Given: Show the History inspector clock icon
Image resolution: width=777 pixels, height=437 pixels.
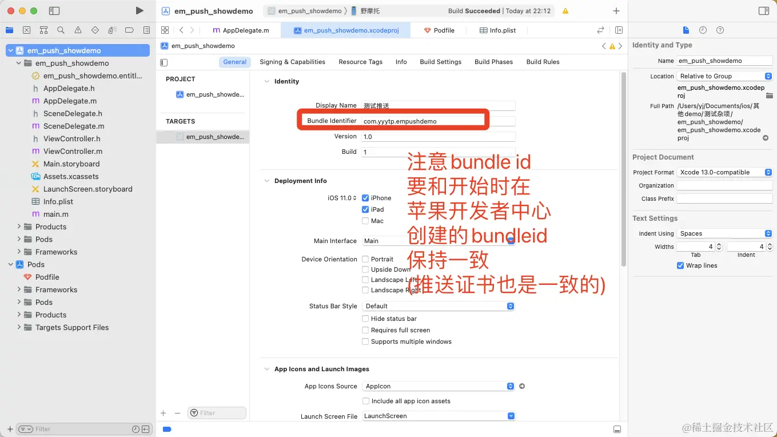Looking at the screenshot, I should (x=703, y=30).
